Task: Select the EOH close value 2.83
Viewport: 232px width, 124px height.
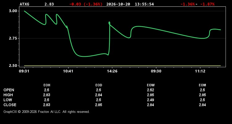Action: (x=47, y=105)
